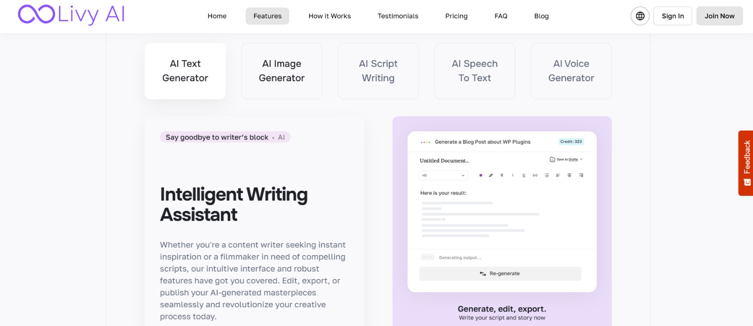Apply underline formatting in the editor
This screenshot has width=753, height=326.
pos(524,175)
